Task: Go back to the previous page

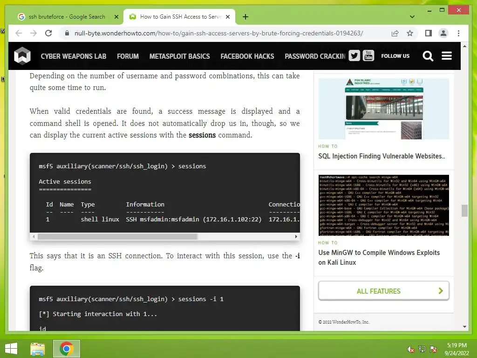Action: (x=19, y=33)
